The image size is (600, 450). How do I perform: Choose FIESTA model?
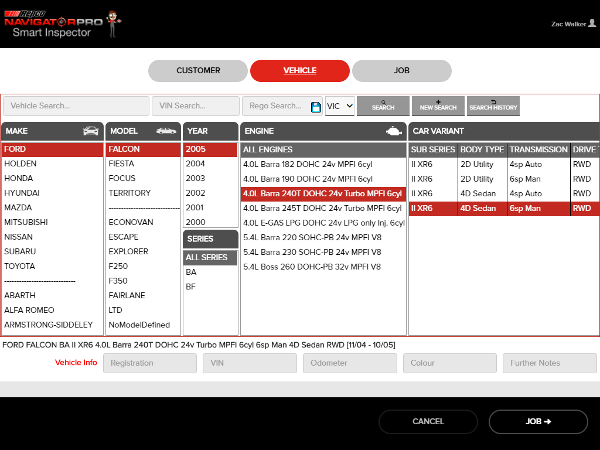[x=143, y=164]
